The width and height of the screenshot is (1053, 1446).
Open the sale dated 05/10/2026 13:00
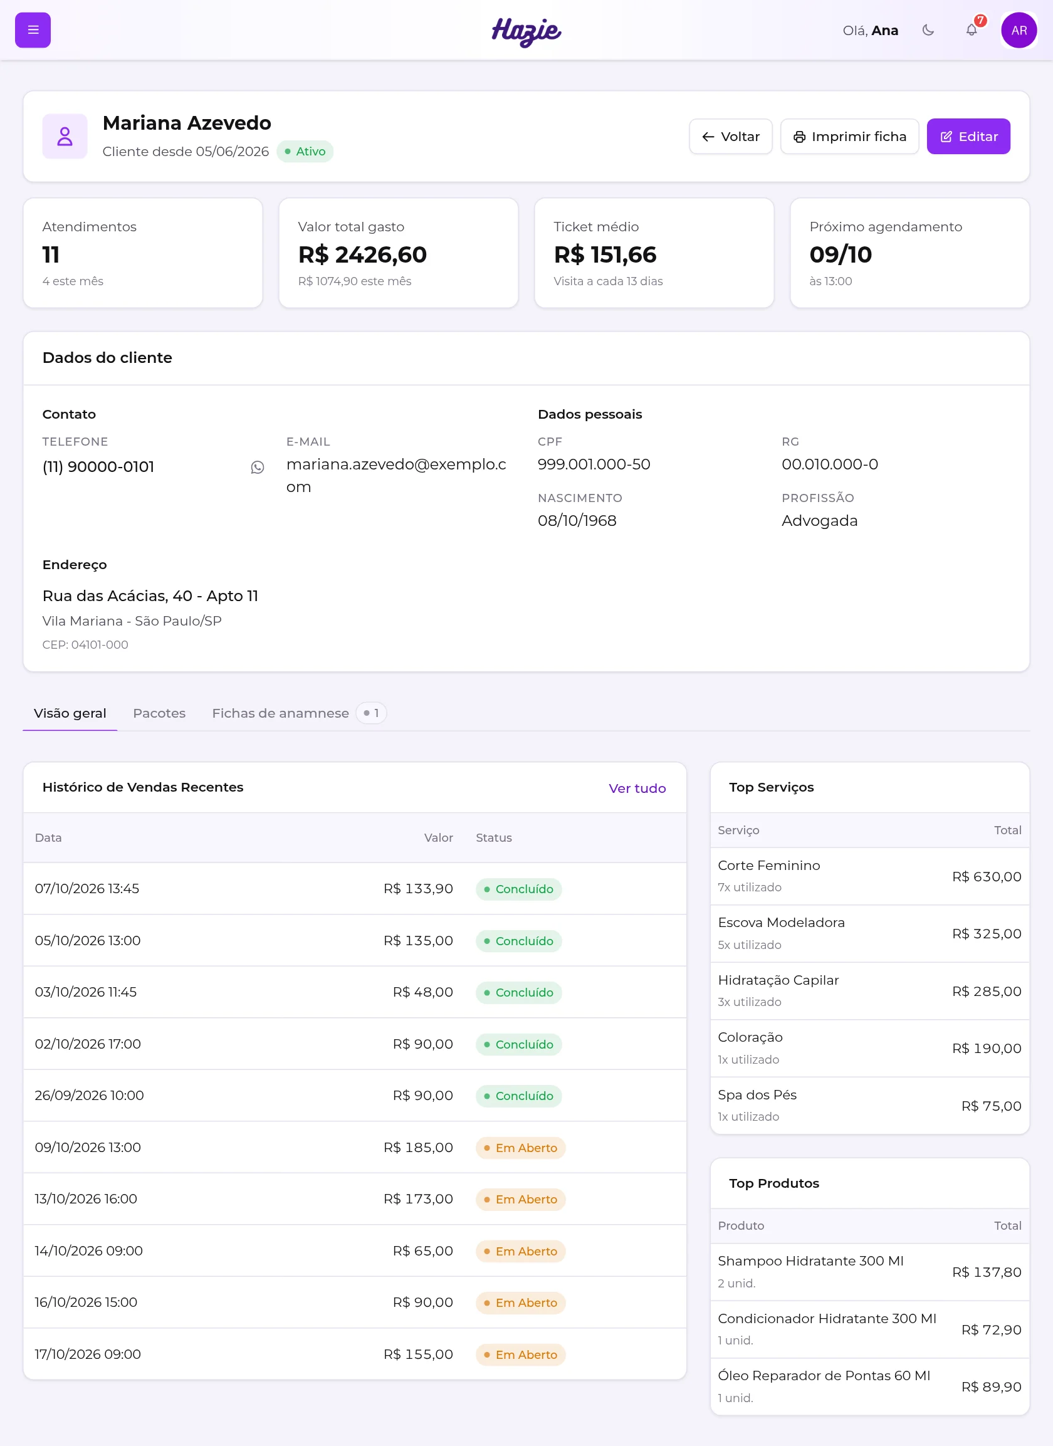pos(355,940)
